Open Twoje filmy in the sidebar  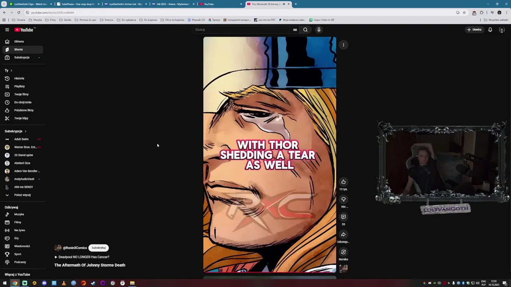click(23, 94)
